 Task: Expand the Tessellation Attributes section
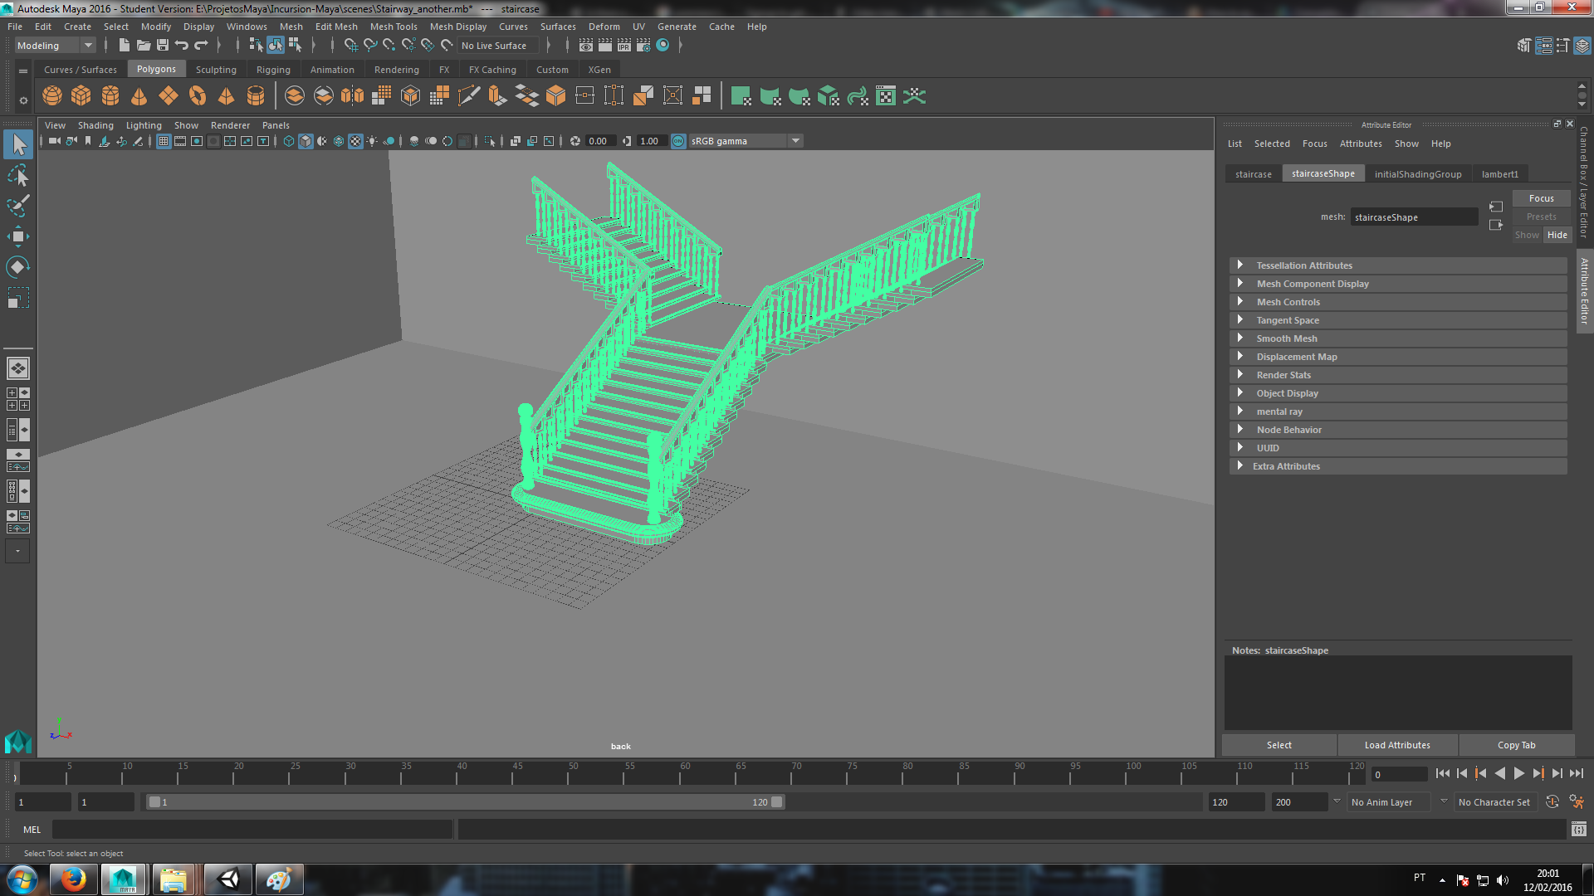tap(1398, 265)
